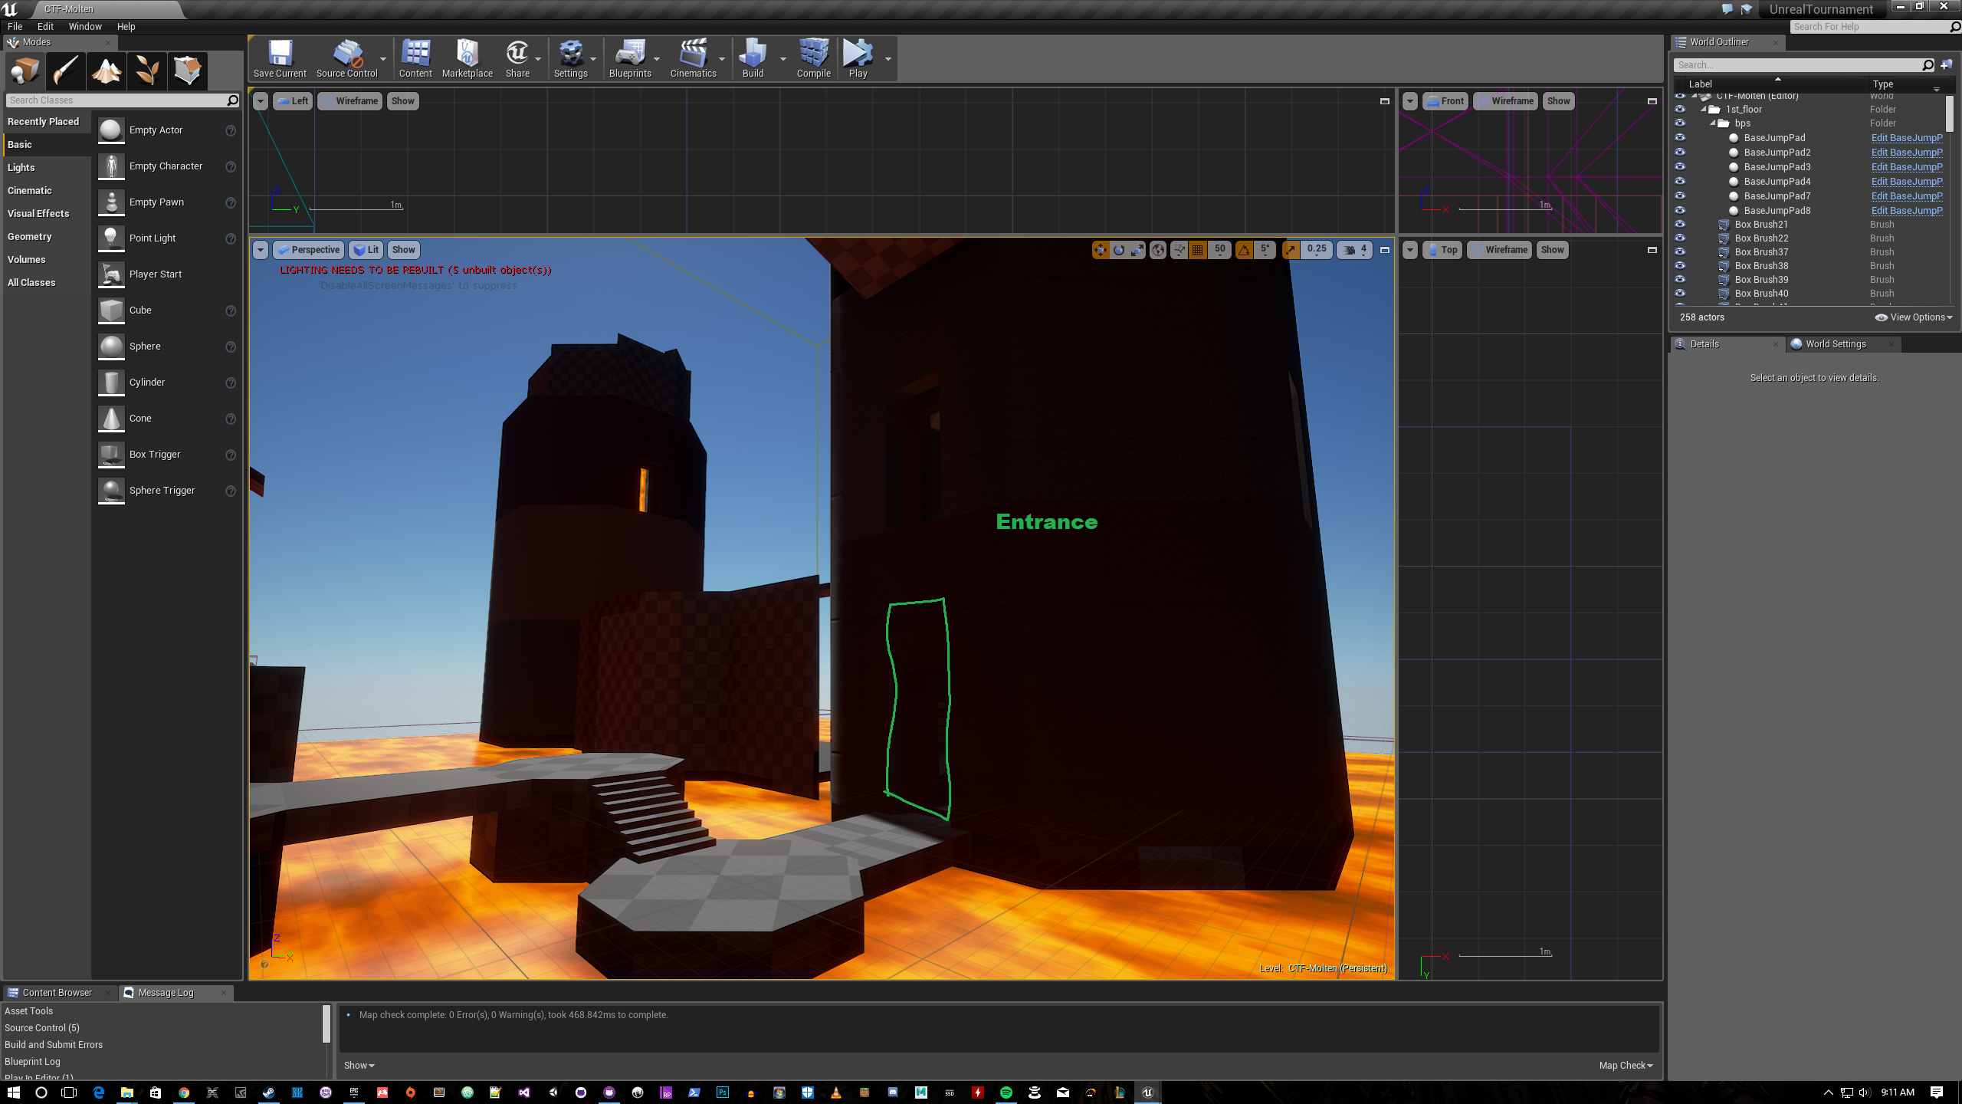Click Top view button in top viewport
1962x1104 pixels.
(x=1442, y=250)
